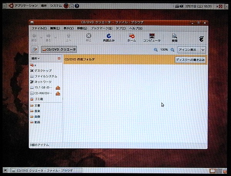Open the Back history dropdown arrow

[x=41, y=38]
